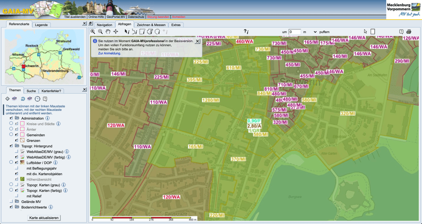This screenshot has width=422, height=224.
Task: Check the Gelände MV group checkbox
Action: [x=11, y=201]
